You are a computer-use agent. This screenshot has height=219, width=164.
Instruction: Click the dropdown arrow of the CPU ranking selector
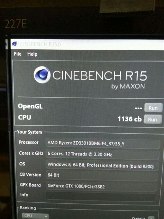46,216
